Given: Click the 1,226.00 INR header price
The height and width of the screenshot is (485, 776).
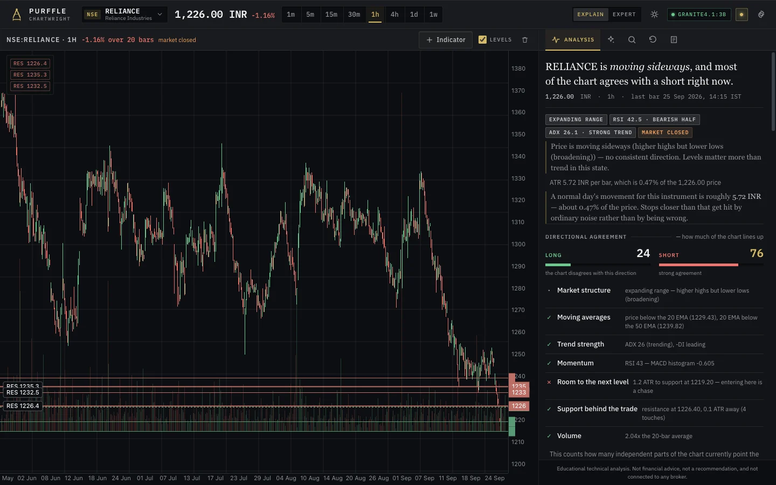Looking at the screenshot, I should point(211,15).
